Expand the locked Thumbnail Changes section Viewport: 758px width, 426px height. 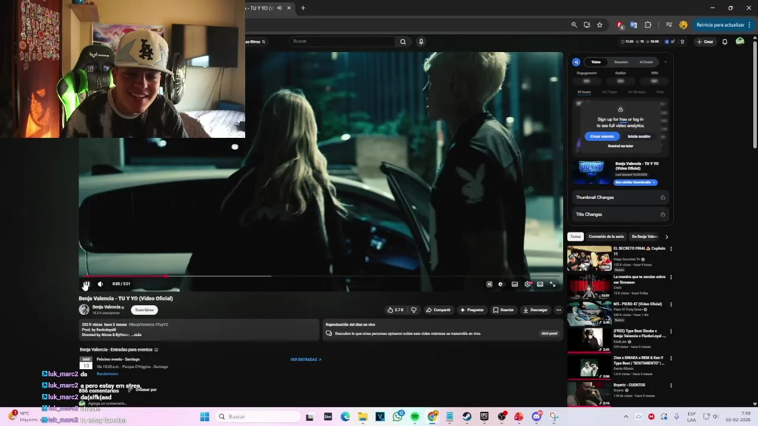[x=620, y=197]
